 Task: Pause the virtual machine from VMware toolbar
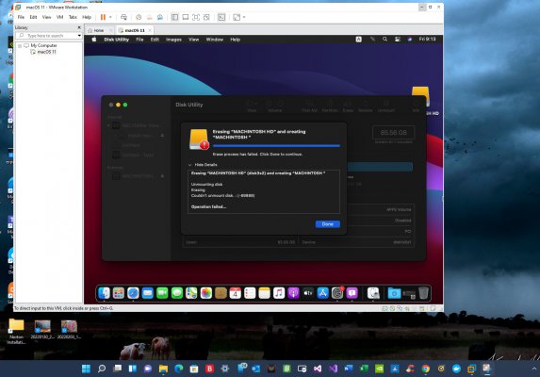(103, 17)
